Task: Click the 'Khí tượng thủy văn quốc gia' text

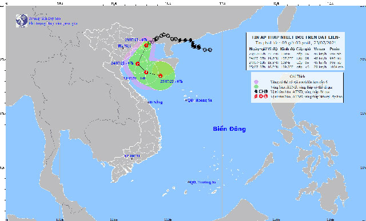Action: click(53, 23)
